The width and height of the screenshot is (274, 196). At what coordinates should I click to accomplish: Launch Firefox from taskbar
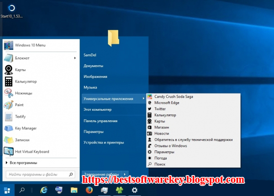(89, 190)
